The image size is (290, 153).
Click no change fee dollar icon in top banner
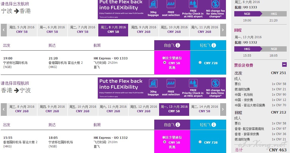point(216,4)
